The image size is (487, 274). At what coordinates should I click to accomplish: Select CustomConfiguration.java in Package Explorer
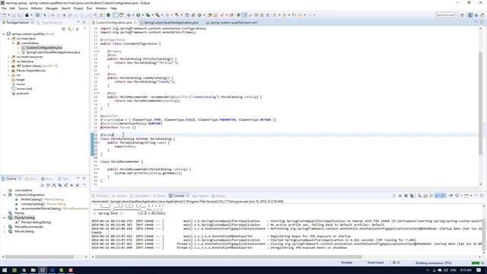44,47
